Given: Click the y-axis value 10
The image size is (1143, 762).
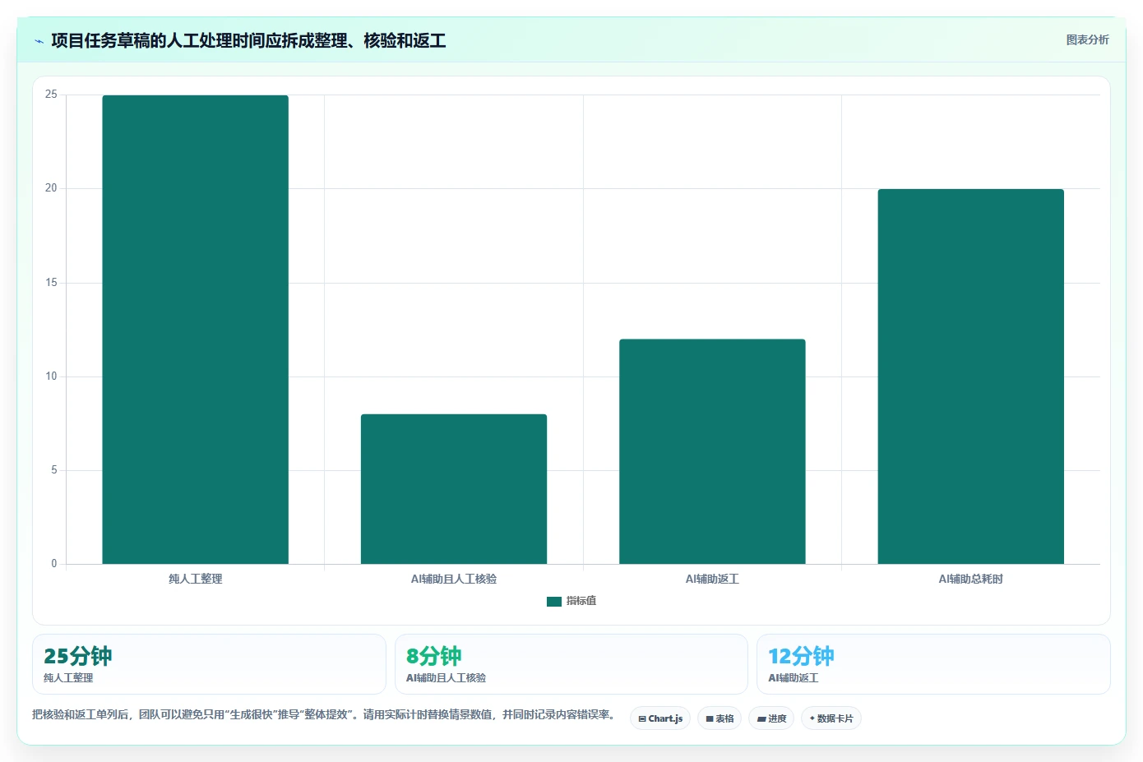Looking at the screenshot, I should (x=51, y=376).
